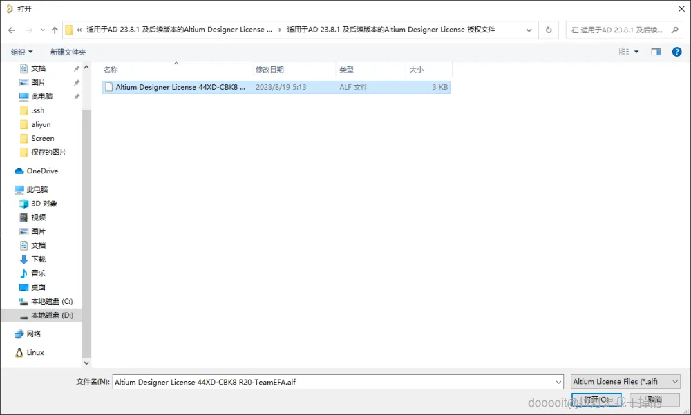Image resolution: width=691 pixels, height=415 pixels.
Task: Open the recent locations dropdown arrow
Action: [42, 30]
